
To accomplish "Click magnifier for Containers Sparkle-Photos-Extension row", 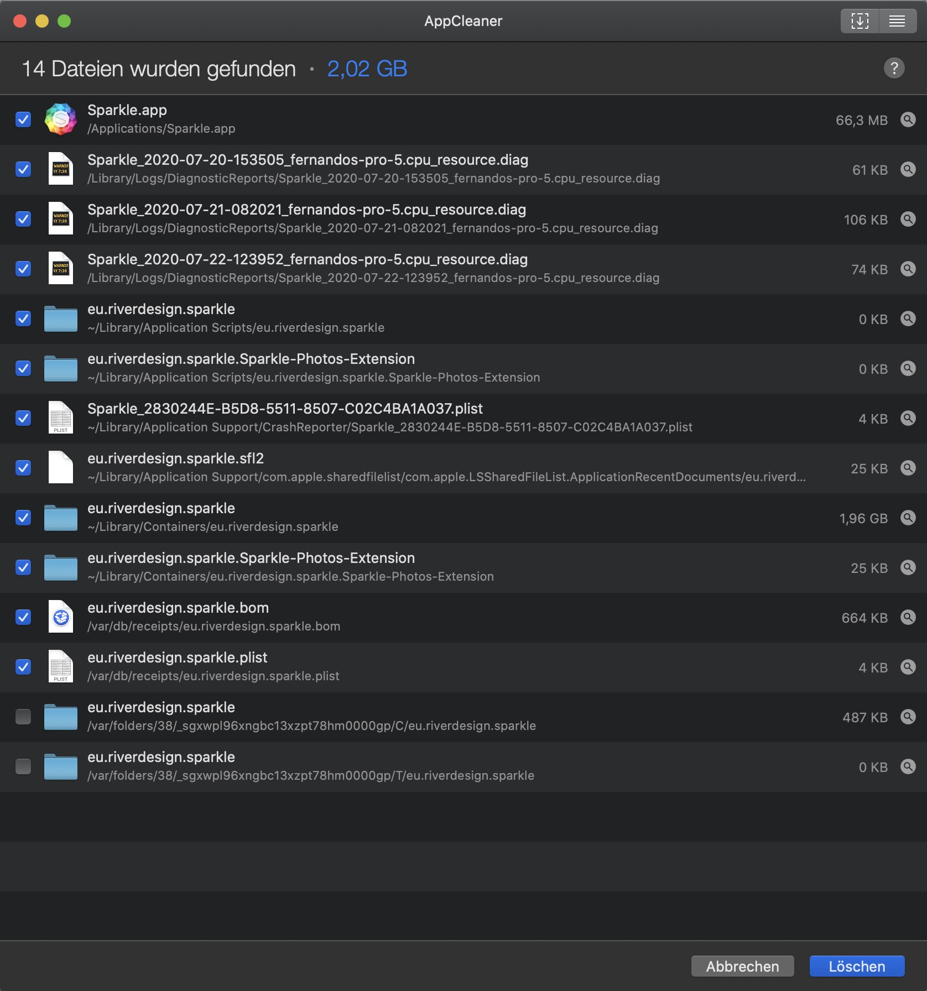I will coord(908,567).
